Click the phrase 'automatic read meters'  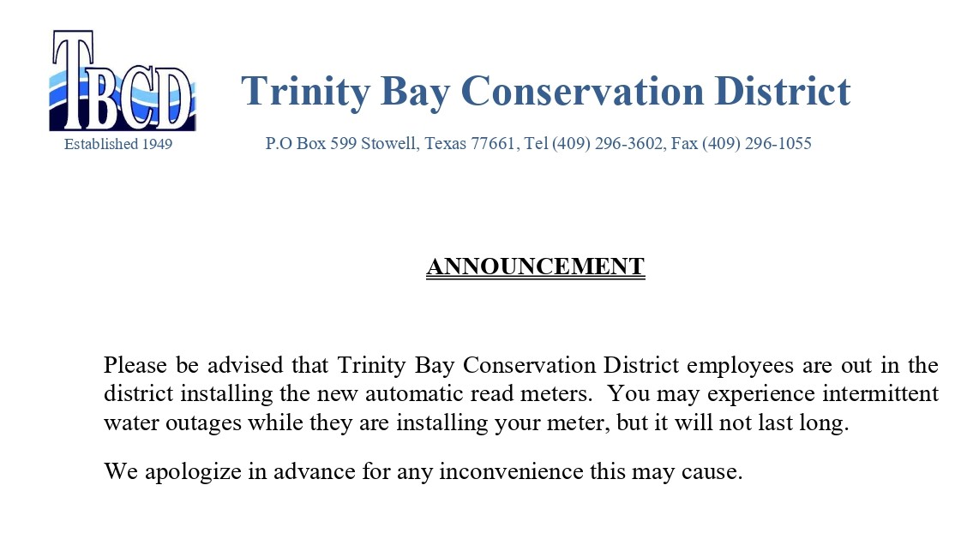pos(477,393)
